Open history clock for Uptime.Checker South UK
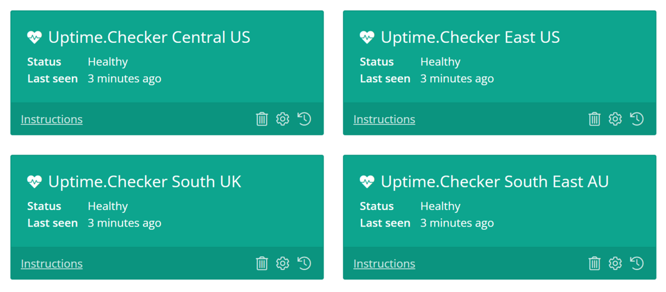666x292 pixels. 304,263
